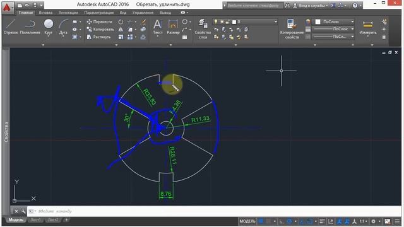404x227 pixels.
Task: Select the Измерить measure tool
Action: 368,27
